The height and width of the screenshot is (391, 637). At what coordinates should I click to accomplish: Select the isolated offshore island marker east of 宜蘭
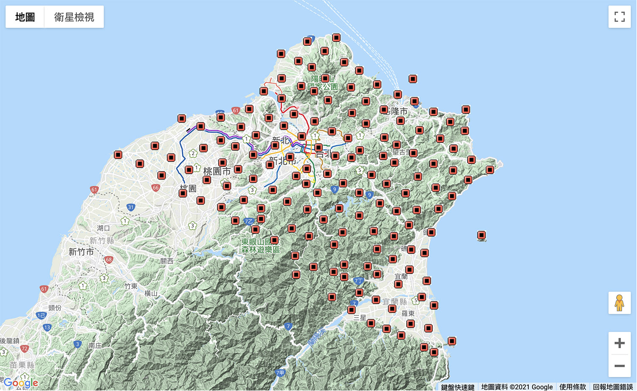point(481,235)
